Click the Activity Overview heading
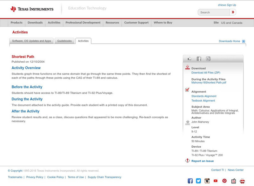This screenshot has height=186, width=254. tap(26, 68)
